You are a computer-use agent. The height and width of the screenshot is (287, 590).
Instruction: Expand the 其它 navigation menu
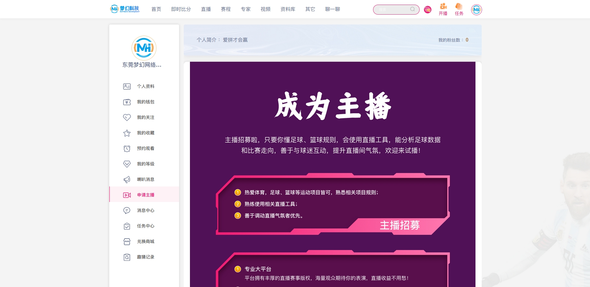(310, 9)
